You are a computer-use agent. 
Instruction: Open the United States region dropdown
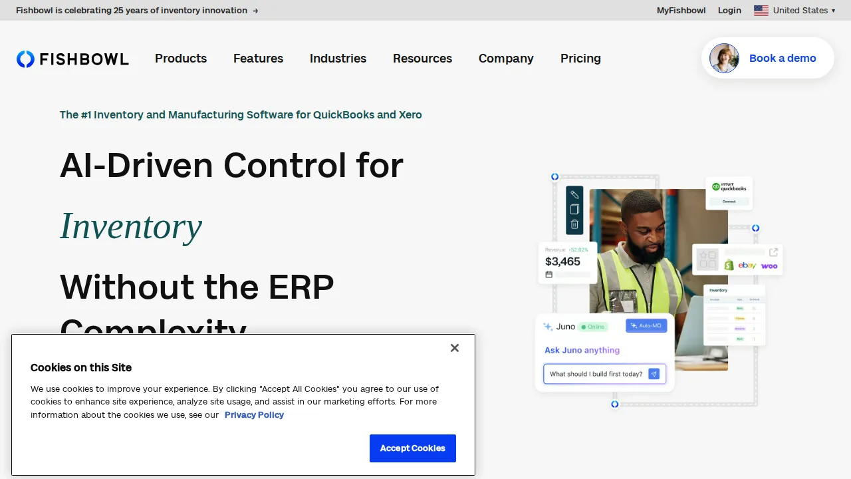(795, 11)
